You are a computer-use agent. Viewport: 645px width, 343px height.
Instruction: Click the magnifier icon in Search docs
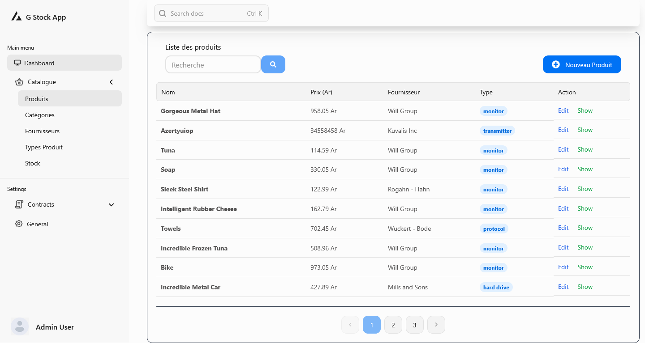163,13
